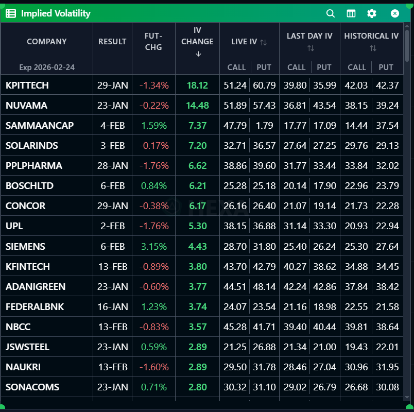Select the NBCC company name
Image resolution: width=414 pixels, height=412 pixels.
[x=18, y=327]
